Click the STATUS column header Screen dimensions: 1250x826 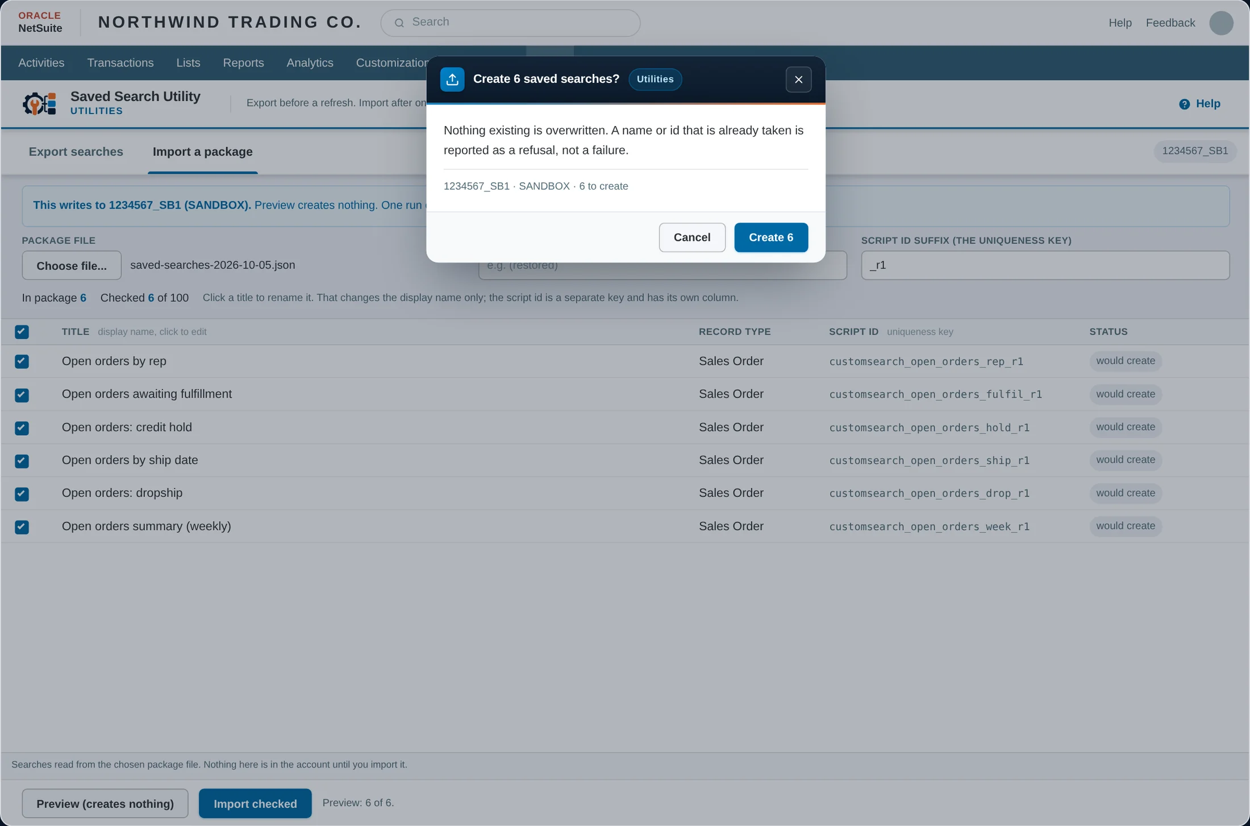pyautogui.click(x=1108, y=332)
